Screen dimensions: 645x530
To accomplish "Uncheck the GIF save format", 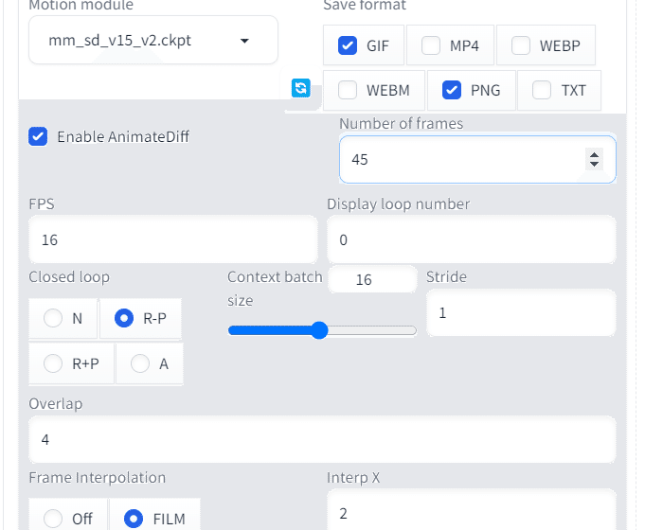I will coord(348,45).
